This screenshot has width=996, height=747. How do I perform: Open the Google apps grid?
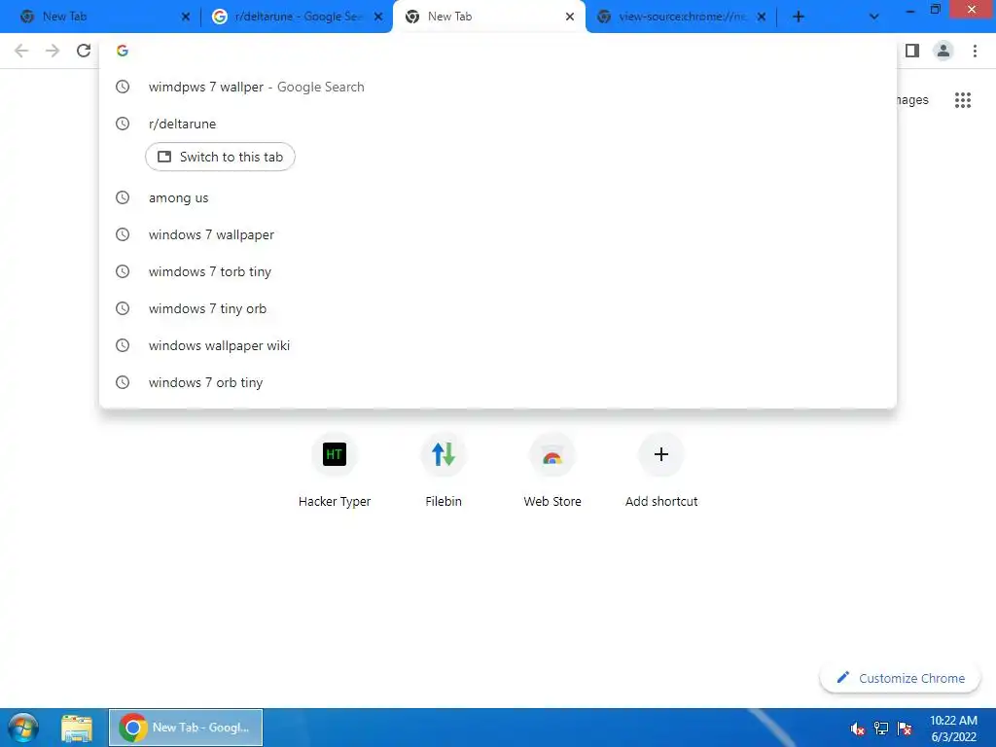(x=962, y=100)
